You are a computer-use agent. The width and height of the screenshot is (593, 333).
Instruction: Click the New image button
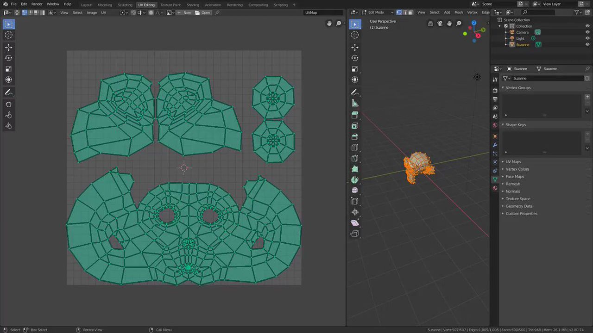(185, 12)
